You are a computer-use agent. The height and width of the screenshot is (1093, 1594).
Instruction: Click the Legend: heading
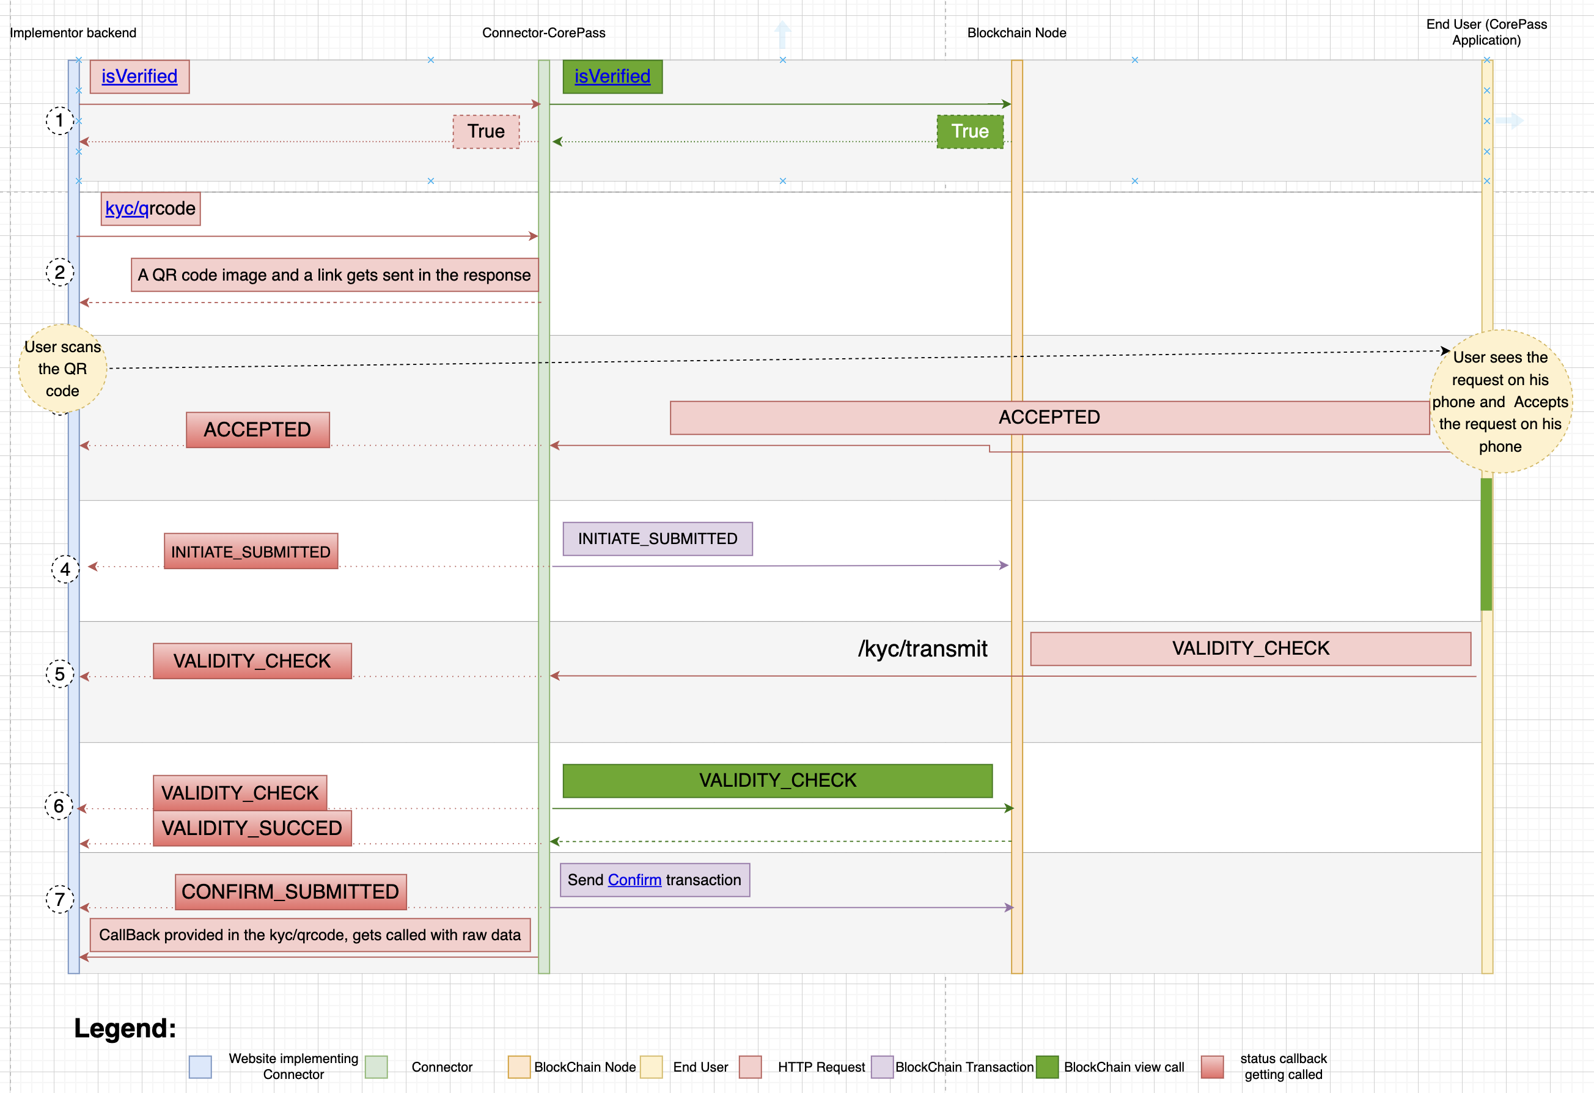(x=125, y=1028)
